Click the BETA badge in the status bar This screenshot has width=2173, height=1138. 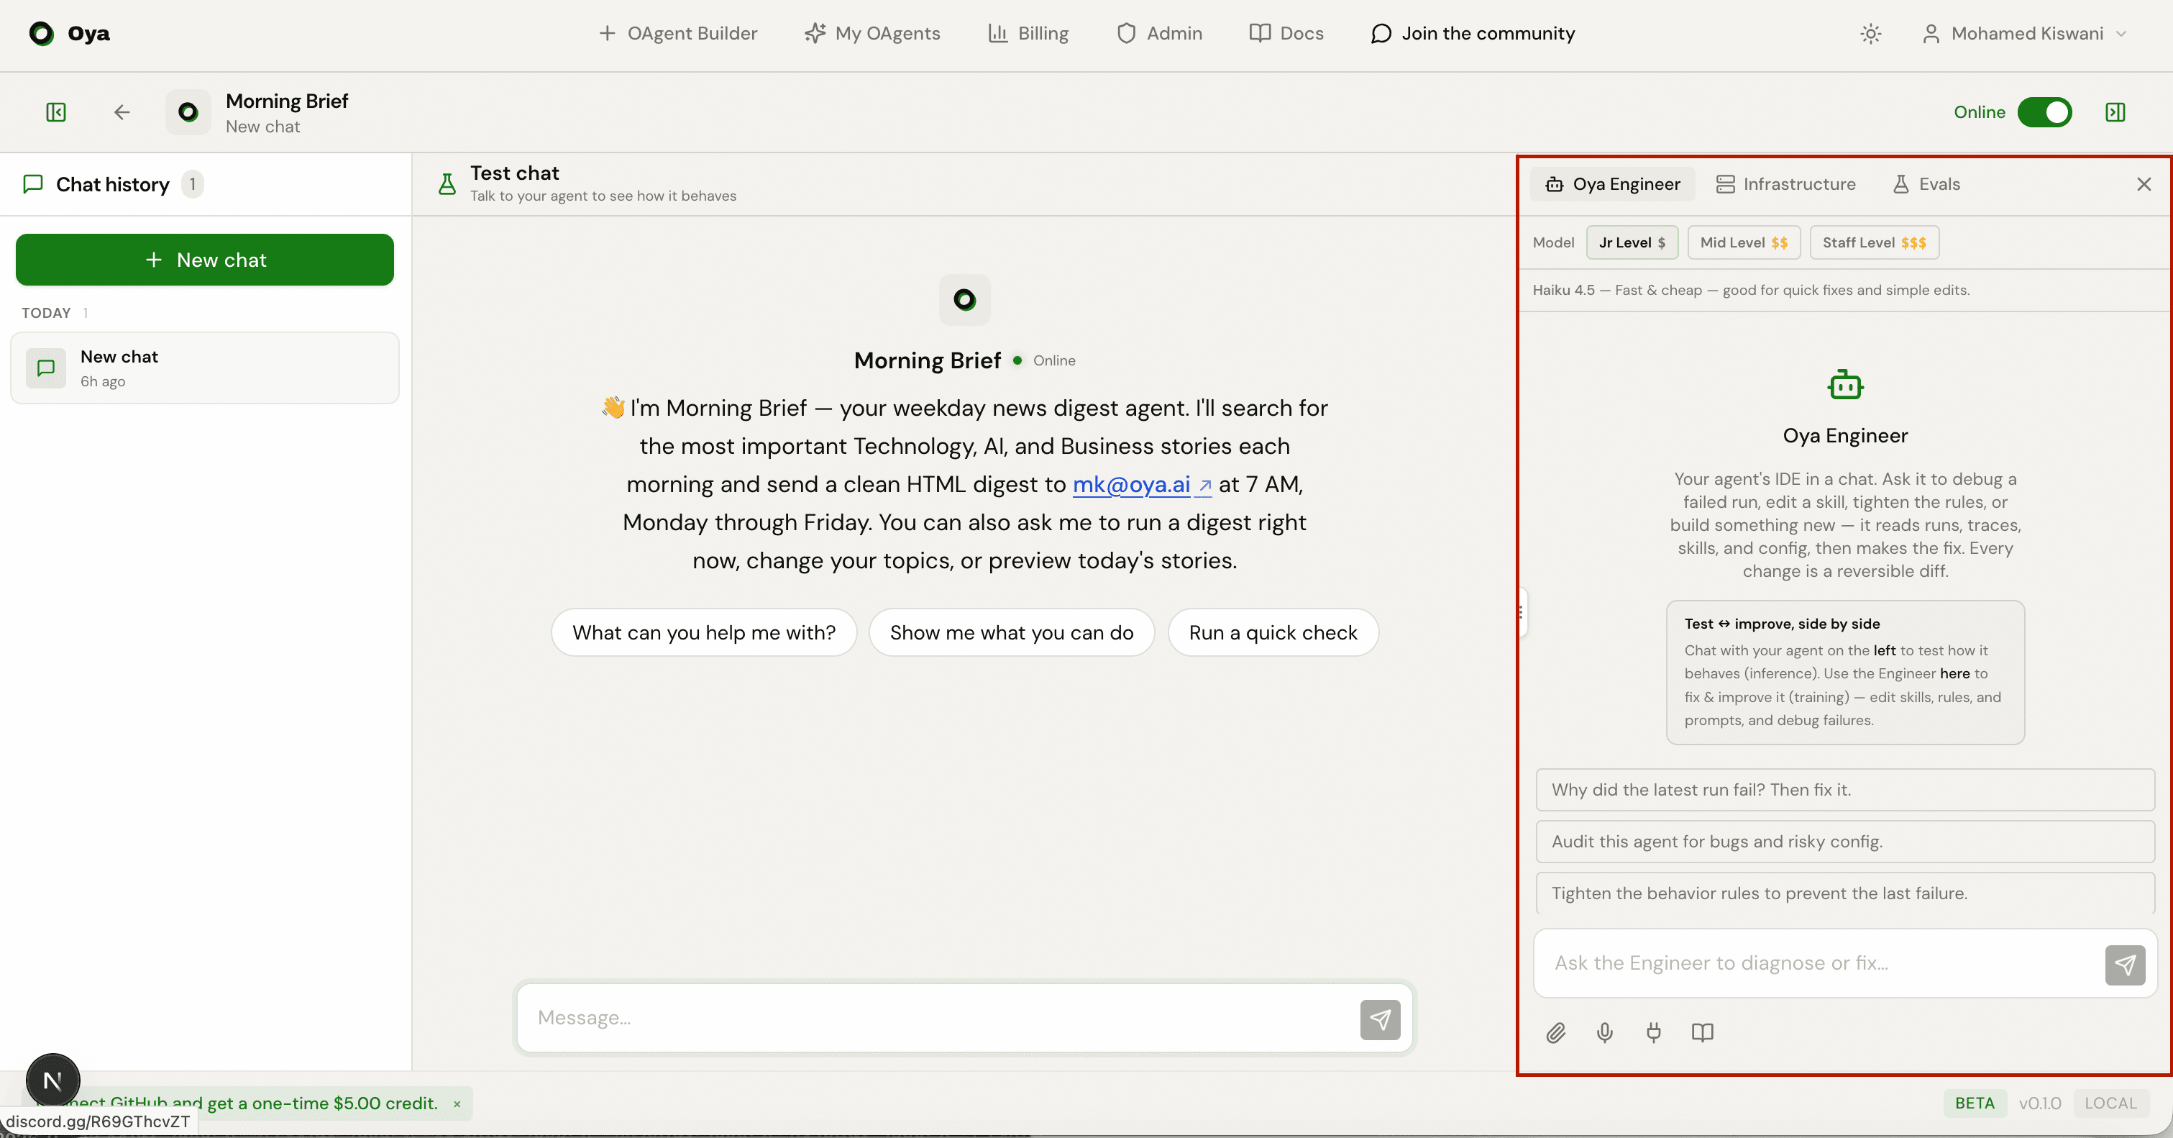coord(1975,1103)
